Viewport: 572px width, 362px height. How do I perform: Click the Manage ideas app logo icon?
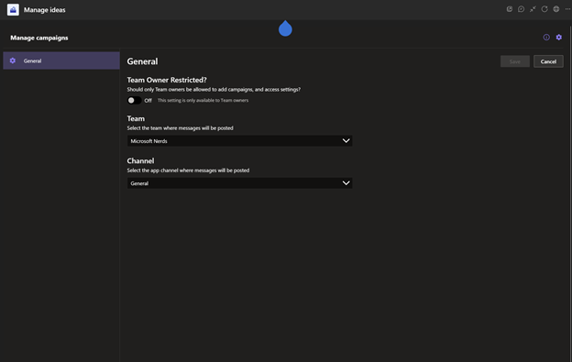(x=13, y=10)
